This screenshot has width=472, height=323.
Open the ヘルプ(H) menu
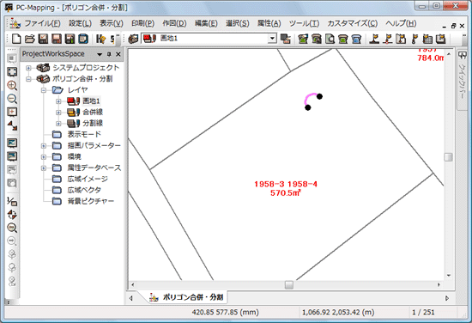click(x=401, y=23)
